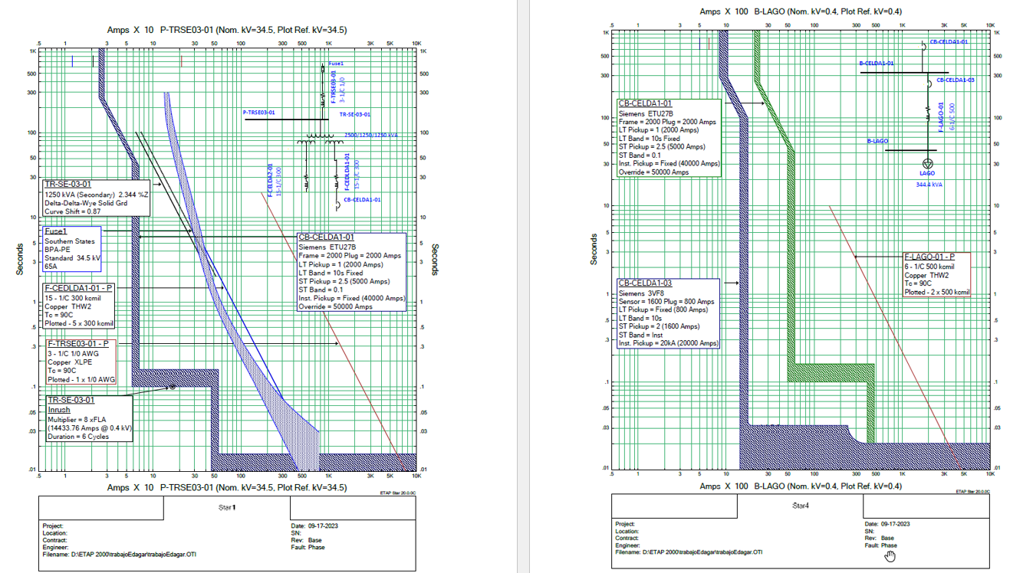
Task: Select the F-LAGO-01 cable symbol
Action: (x=926, y=116)
